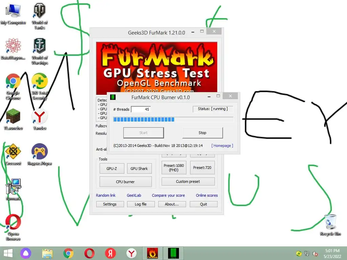
Task: Open 360 Total Security desktop shortcut
Action: pyautogui.click(x=40, y=86)
